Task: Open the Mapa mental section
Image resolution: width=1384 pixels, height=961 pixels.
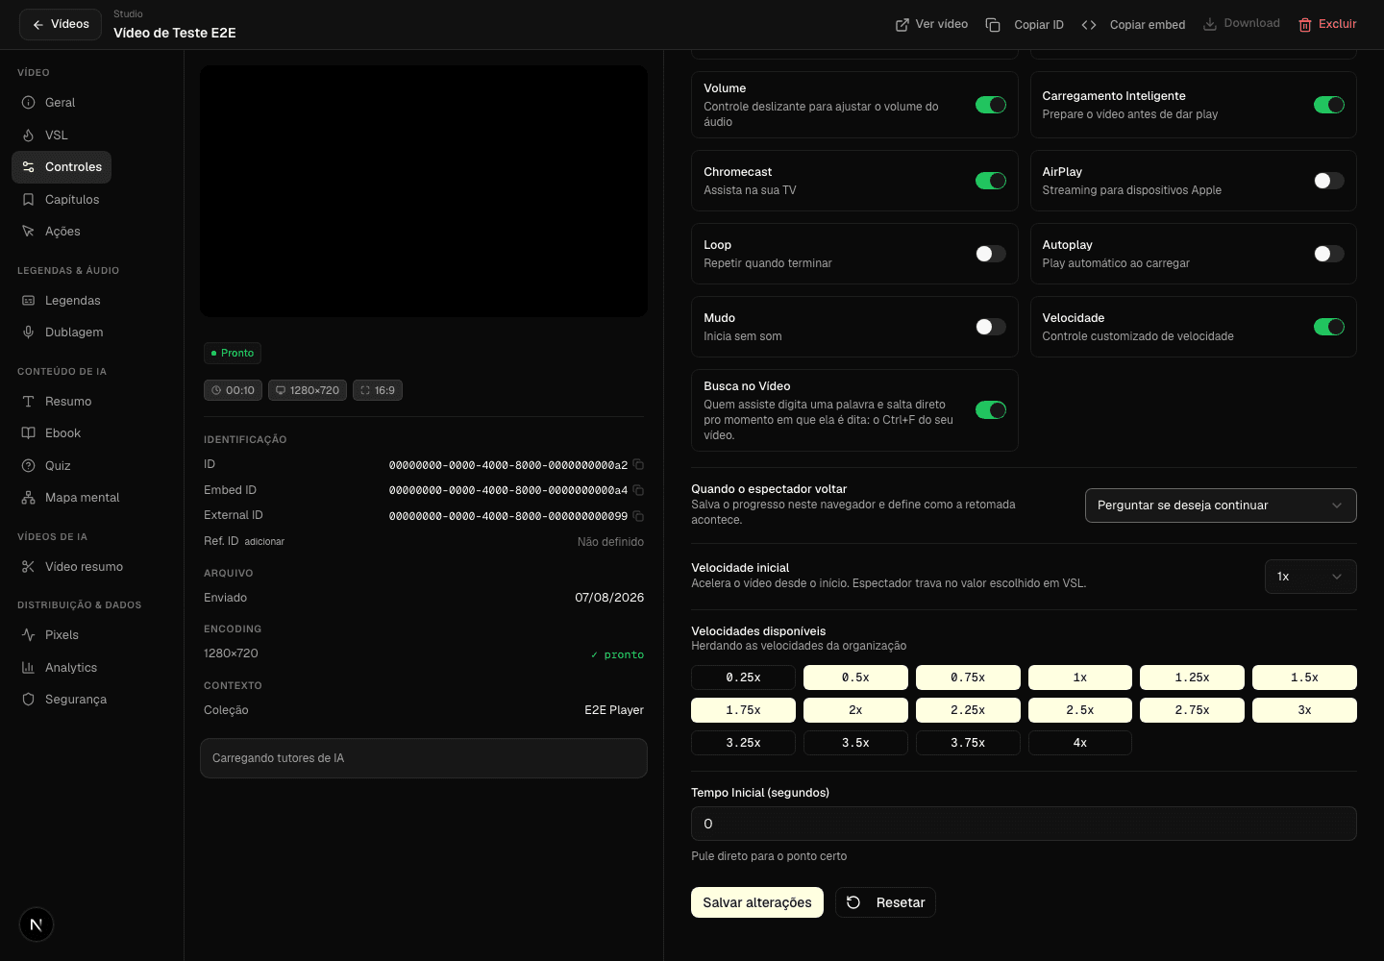Action: [x=71, y=498]
